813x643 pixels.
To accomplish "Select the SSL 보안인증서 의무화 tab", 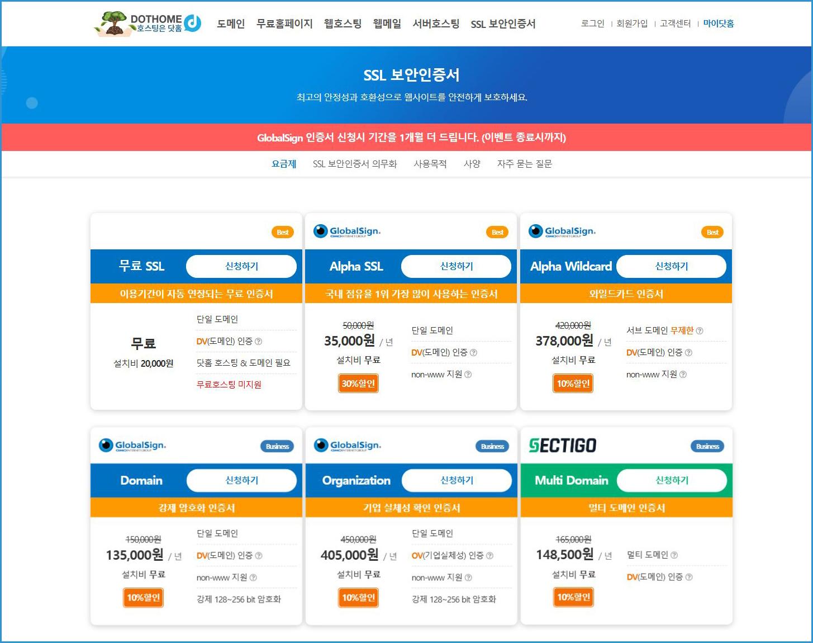I will click(x=355, y=164).
